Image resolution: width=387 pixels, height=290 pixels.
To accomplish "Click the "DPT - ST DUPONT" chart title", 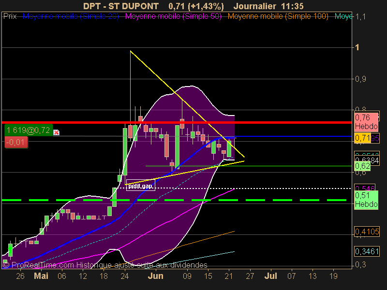I will [x=121, y=6].
